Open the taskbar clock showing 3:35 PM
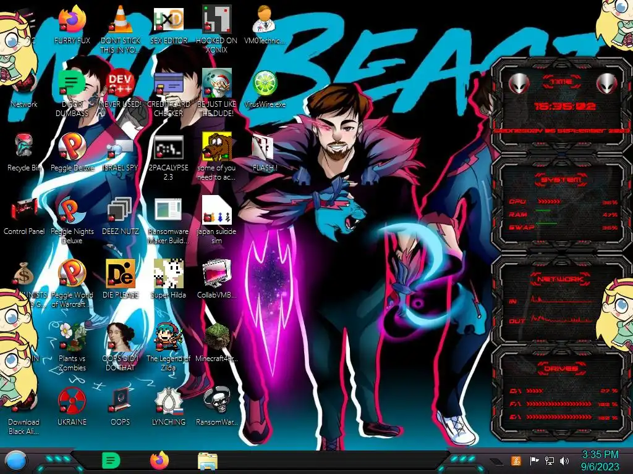This screenshot has width=633, height=474. 600,460
